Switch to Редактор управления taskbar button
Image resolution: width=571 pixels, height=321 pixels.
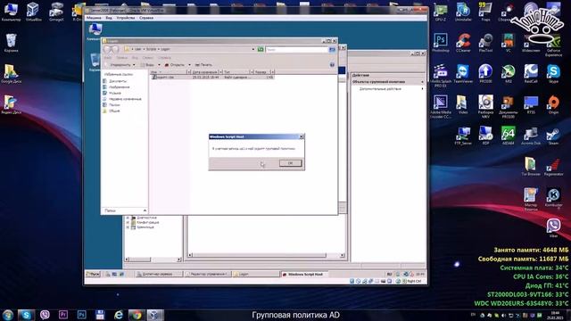(x=208, y=274)
